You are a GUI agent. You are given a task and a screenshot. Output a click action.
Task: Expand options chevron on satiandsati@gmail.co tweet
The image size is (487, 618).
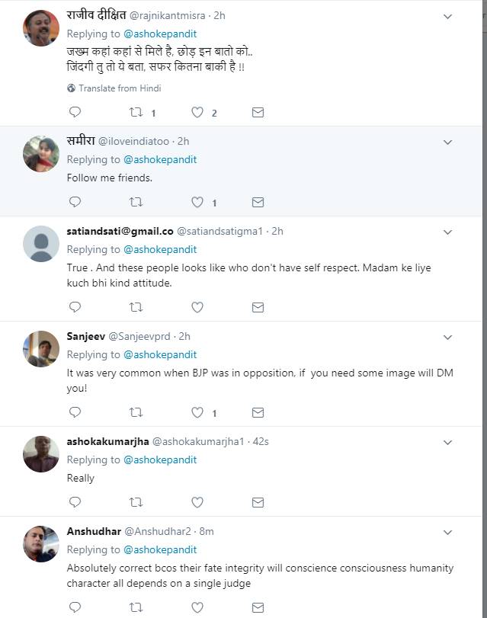[x=448, y=231]
